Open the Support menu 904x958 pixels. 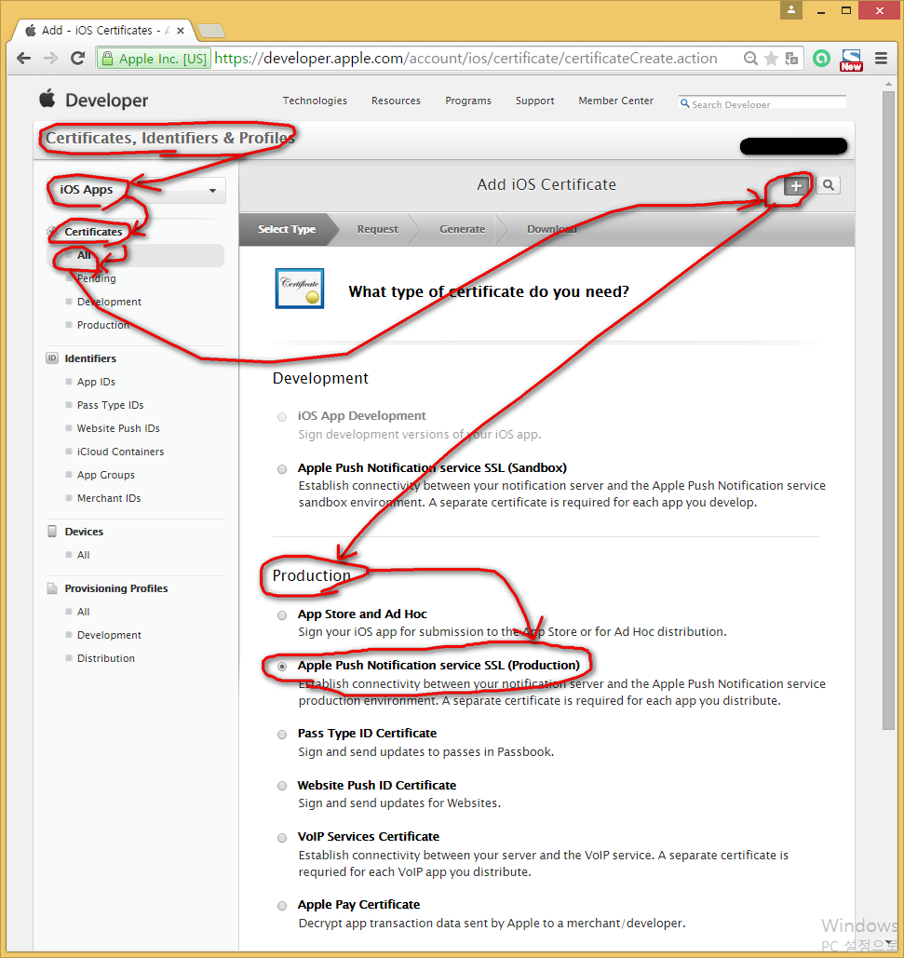[535, 101]
